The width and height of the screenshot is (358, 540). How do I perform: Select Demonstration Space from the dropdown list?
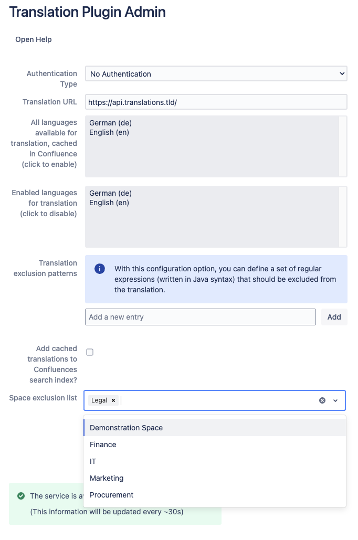click(x=126, y=428)
